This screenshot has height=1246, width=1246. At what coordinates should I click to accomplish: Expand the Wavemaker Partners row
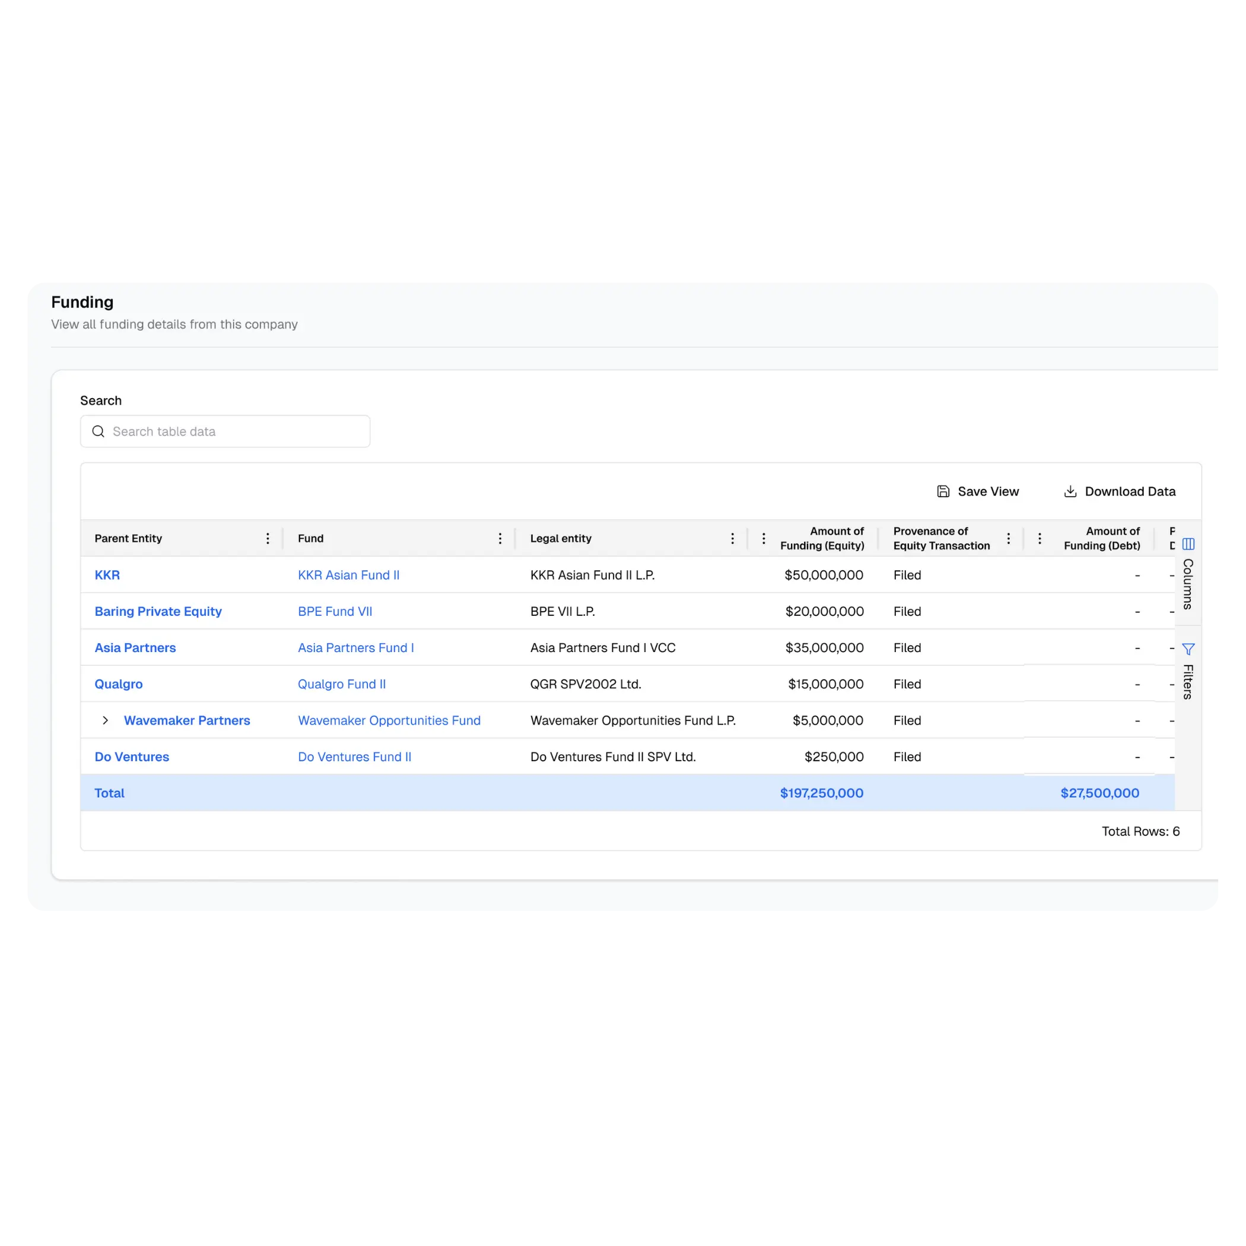coord(105,720)
